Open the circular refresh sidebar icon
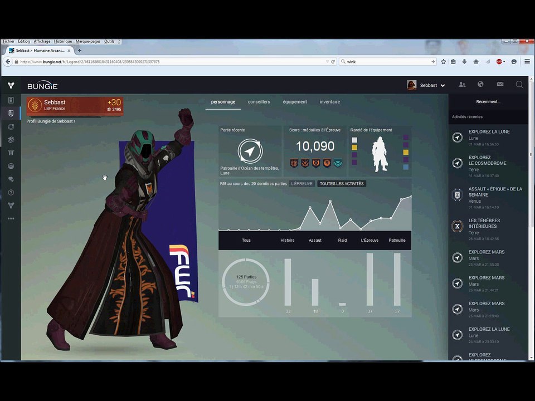535x401 pixels. [11, 126]
